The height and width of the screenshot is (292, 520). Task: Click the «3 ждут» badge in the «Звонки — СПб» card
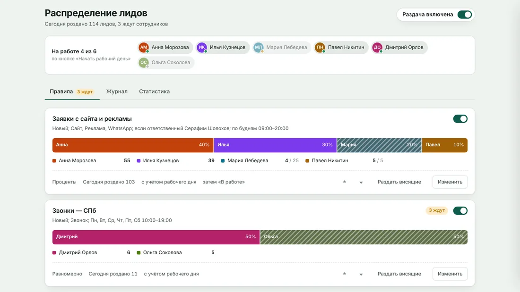[437, 210]
